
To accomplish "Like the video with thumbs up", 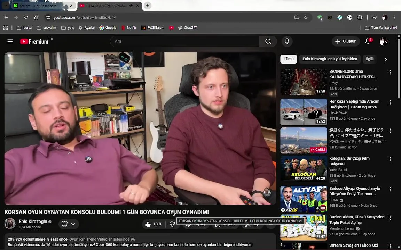I will click(x=154, y=224).
